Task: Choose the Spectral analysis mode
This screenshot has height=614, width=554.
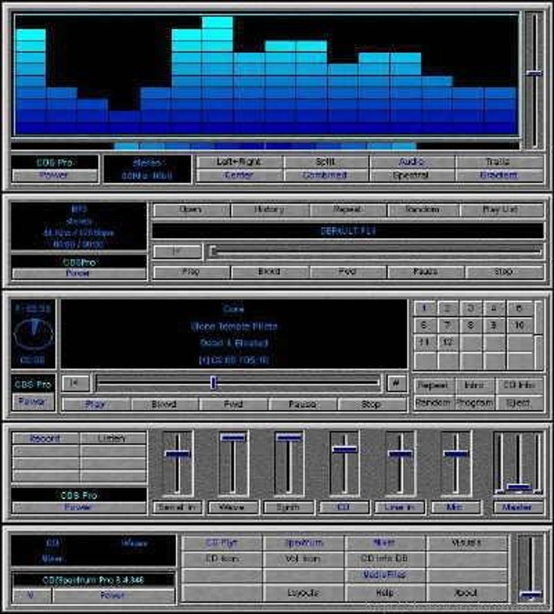Action: pos(412,175)
